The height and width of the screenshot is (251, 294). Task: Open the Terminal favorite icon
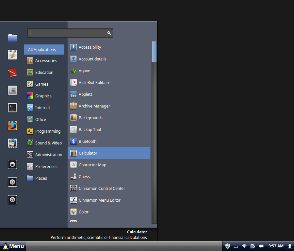tap(12, 108)
